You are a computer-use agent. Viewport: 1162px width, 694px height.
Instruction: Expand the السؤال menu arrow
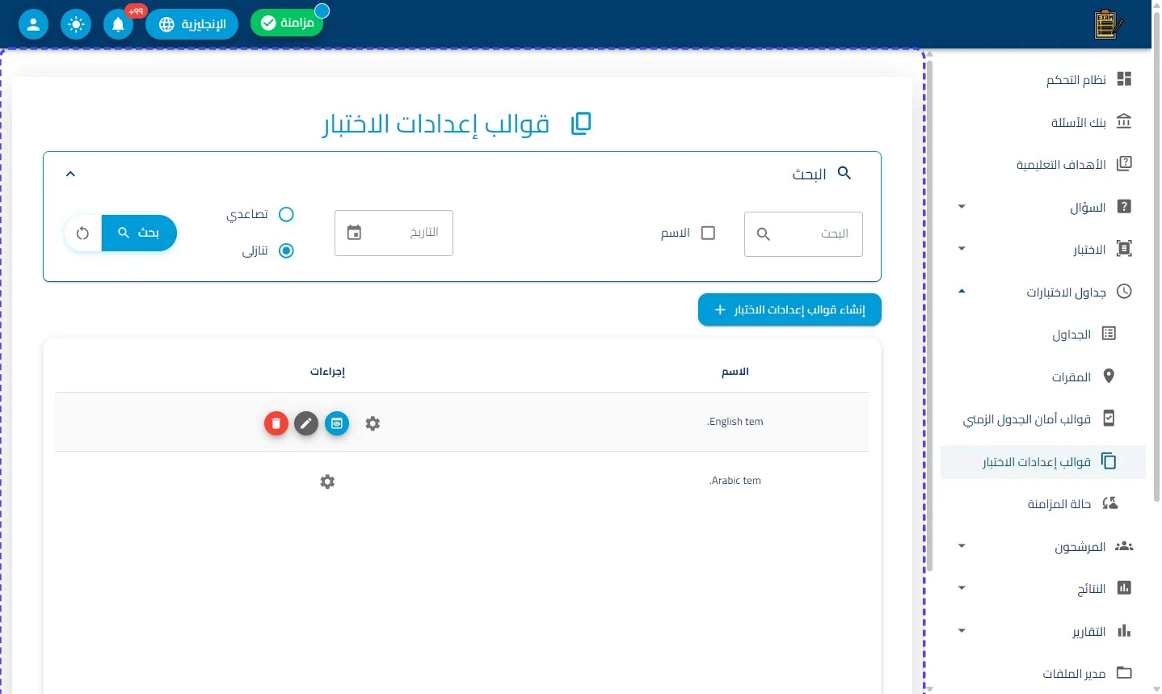[x=962, y=207]
